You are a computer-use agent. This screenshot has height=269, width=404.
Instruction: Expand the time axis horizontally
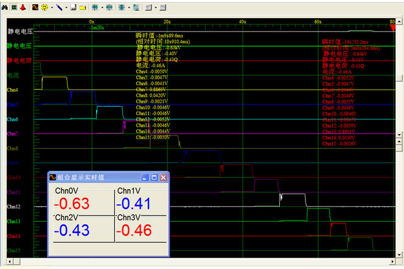tap(110, 7)
